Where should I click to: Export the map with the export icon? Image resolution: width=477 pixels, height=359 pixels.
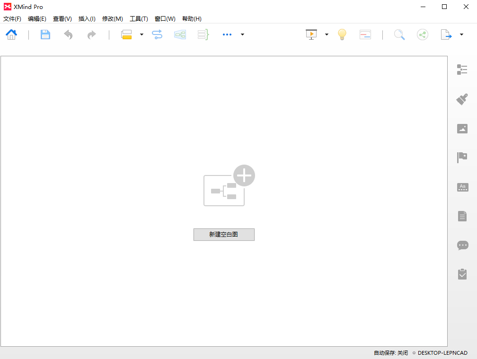pyautogui.click(x=446, y=35)
